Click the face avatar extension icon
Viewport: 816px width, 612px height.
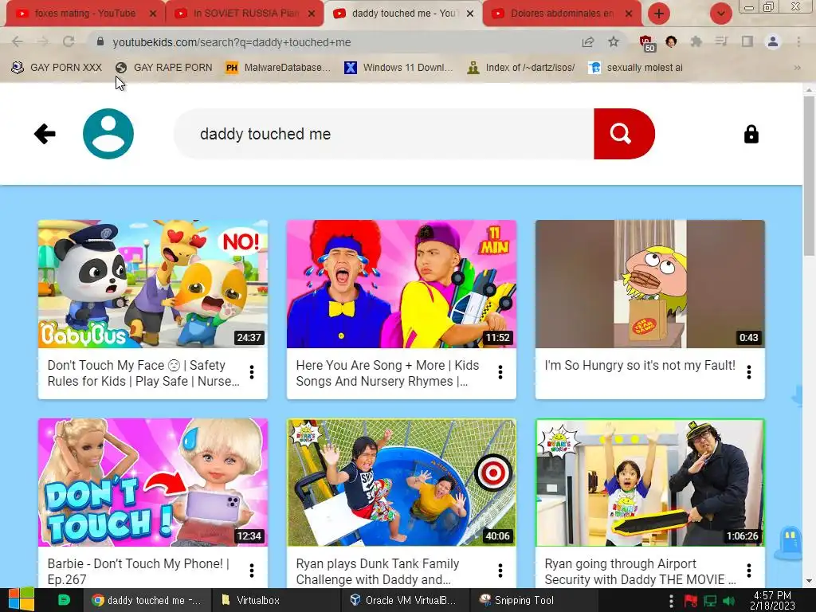point(671,41)
